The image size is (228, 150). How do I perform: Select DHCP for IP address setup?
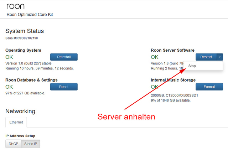[x=14, y=144]
